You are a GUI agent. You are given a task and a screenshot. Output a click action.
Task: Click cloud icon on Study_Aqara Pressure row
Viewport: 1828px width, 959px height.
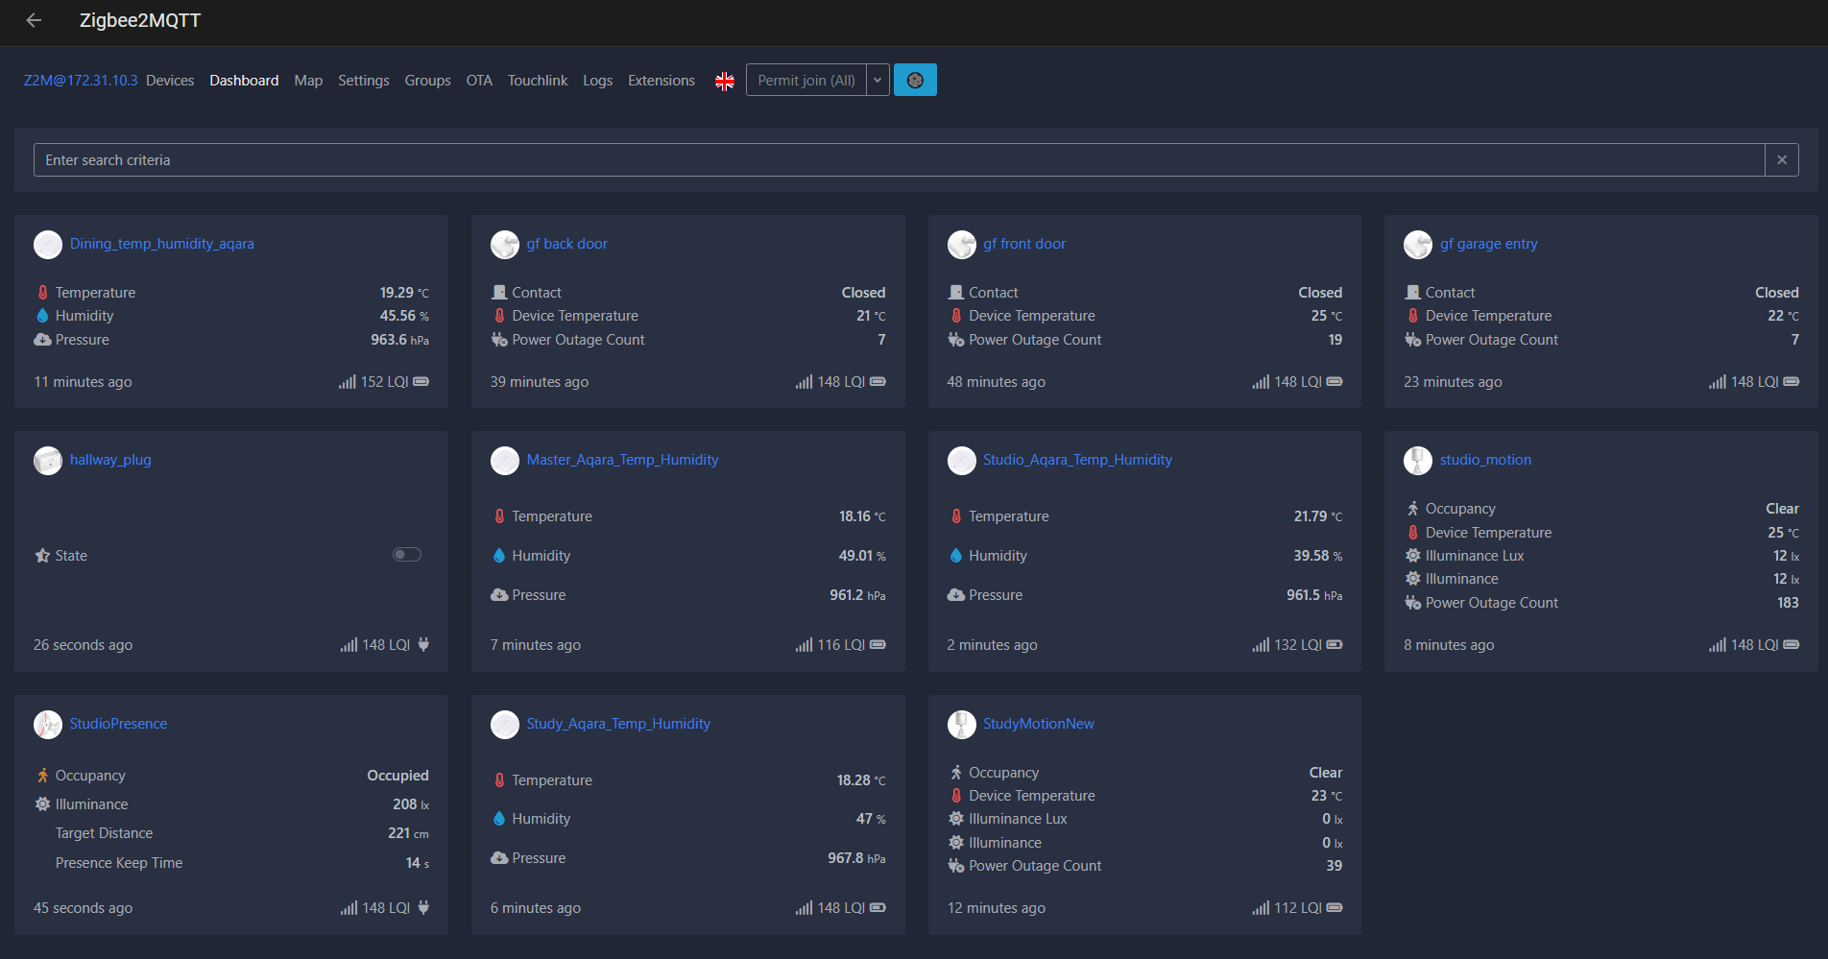(499, 857)
